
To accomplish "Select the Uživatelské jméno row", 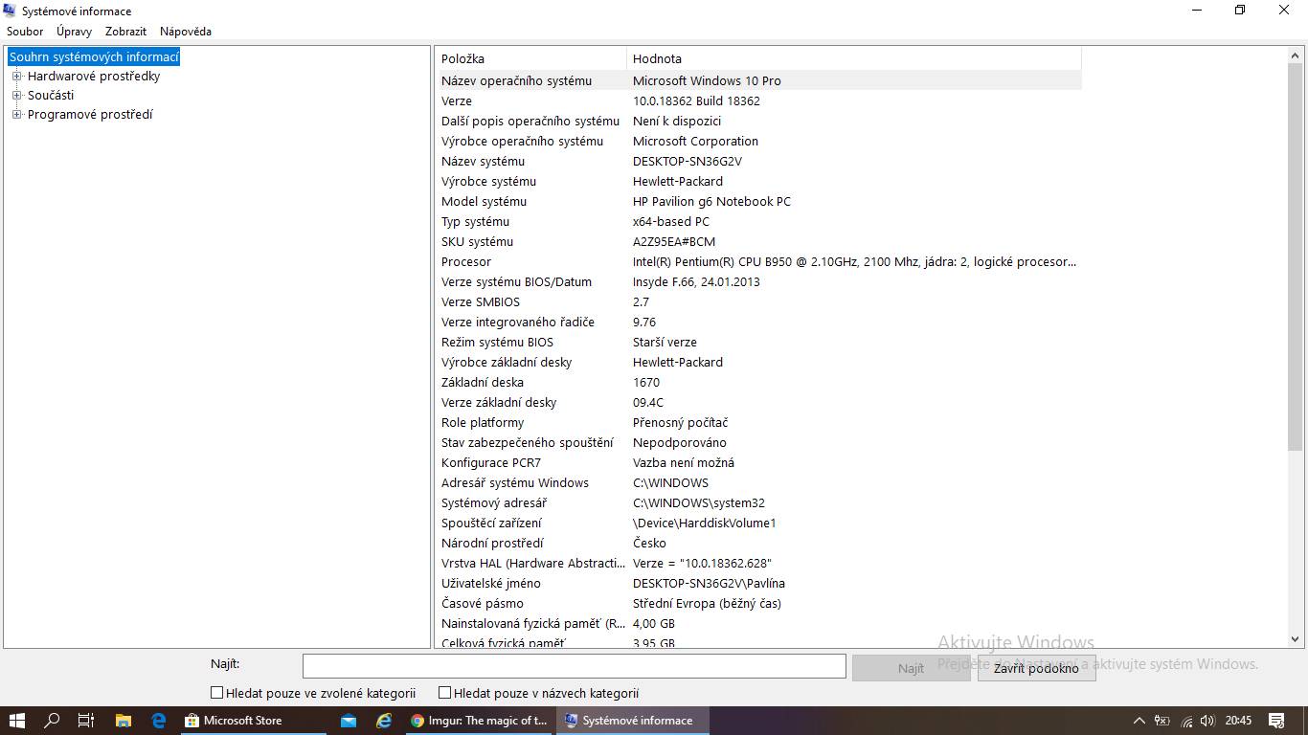I will [x=759, y=584].
